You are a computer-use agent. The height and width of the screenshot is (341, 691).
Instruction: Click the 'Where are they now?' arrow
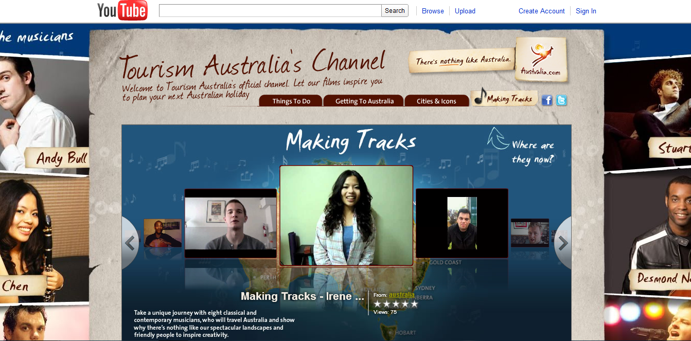coord(498,138)
